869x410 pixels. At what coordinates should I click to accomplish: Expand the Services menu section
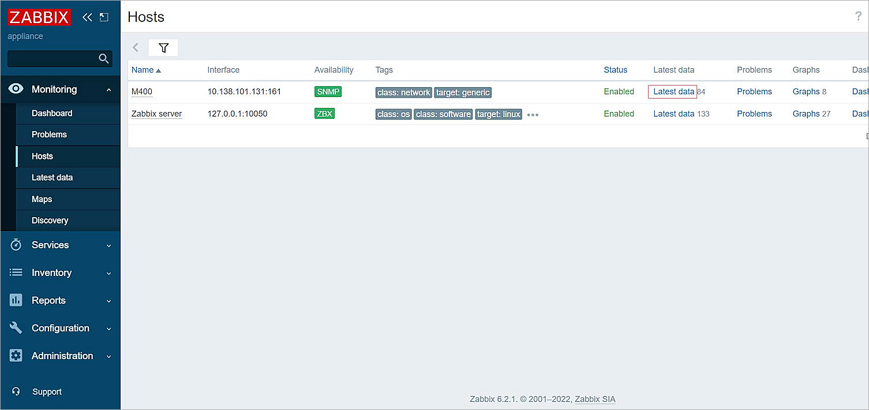click(x=50, y=245)
